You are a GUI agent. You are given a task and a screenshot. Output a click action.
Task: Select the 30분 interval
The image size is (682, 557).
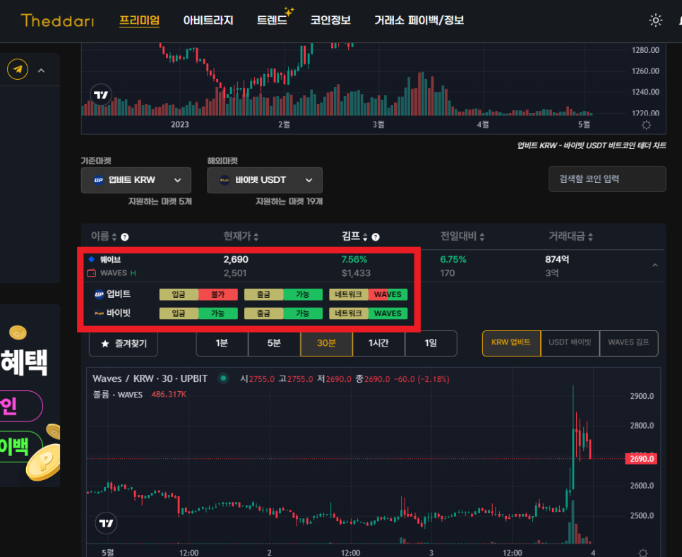click(326, 343)
